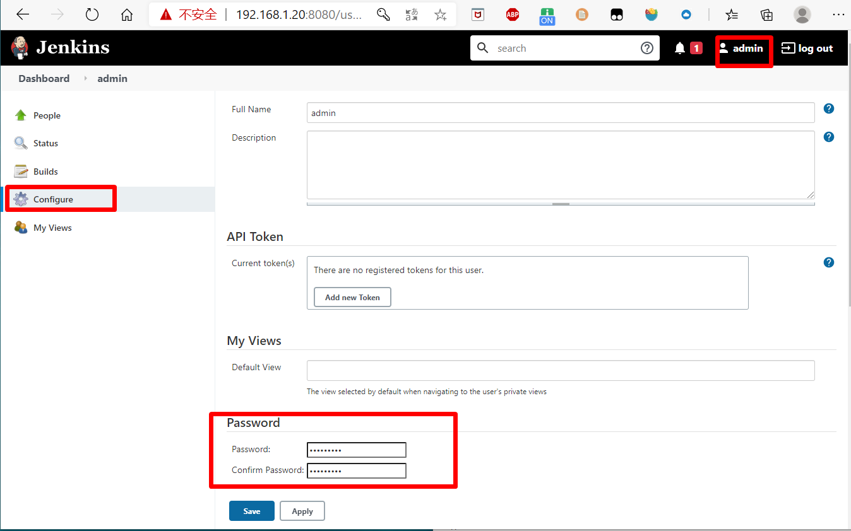Click the black two-dots extension icon
Viewport: 851px width, 531px height.
point(617,15)
